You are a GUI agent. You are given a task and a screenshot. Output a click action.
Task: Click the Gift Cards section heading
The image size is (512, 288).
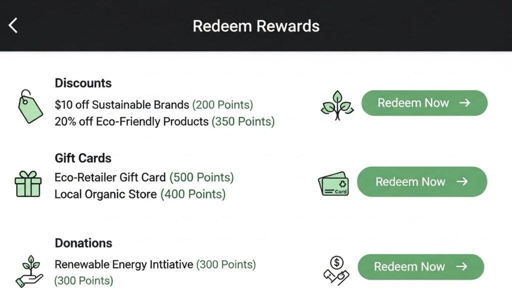click(82, 158)
